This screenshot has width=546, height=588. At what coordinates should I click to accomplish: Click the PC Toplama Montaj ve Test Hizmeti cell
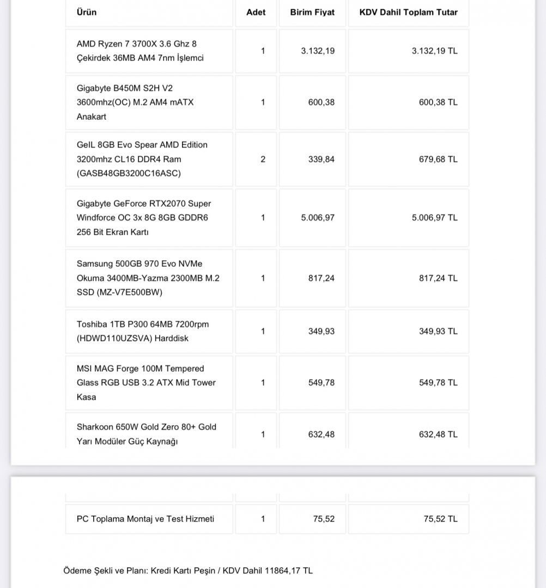[145, 519]
